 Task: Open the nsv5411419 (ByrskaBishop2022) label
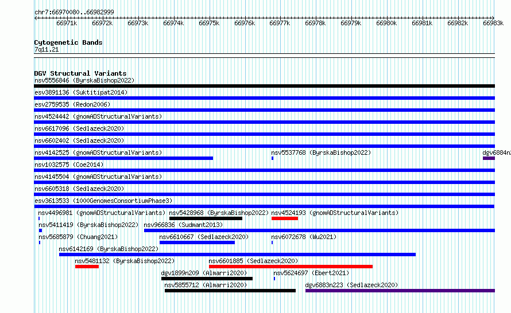[88, 225]
